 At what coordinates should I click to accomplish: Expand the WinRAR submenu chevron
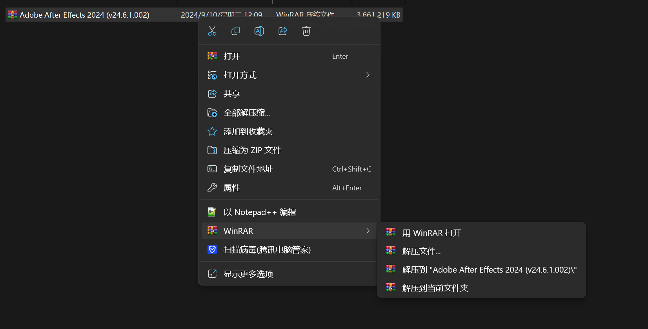click(x=368, y=231)
